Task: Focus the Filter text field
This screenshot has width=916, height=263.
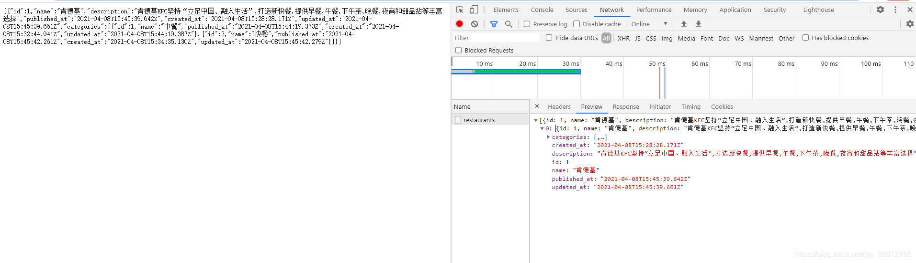Action: click(496, 38)
